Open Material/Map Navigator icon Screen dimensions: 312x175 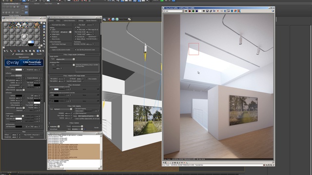pos(44,47)
